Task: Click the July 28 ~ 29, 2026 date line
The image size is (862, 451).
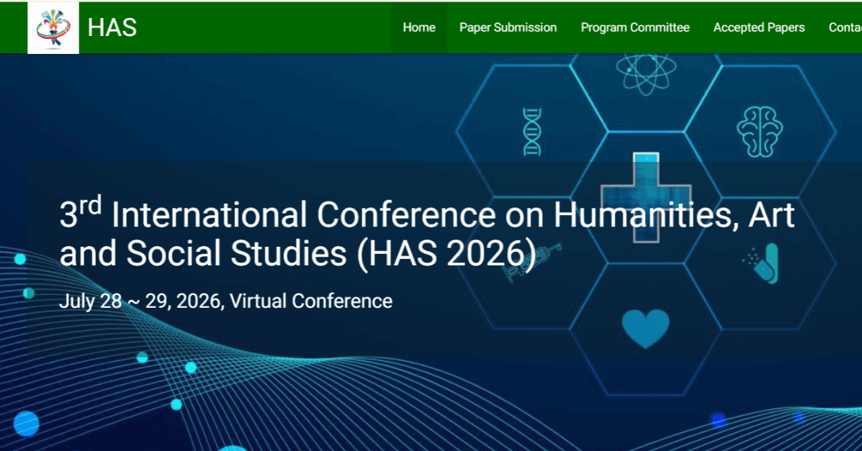Action: 226,301
